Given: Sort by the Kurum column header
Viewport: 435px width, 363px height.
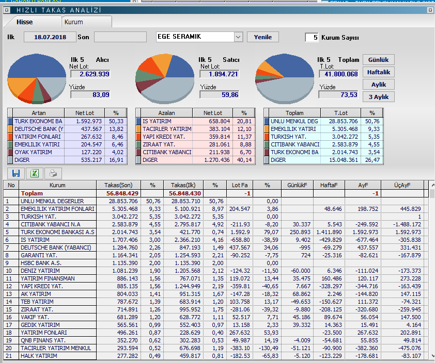Looking at the screenshot, I should pos(57,185).
